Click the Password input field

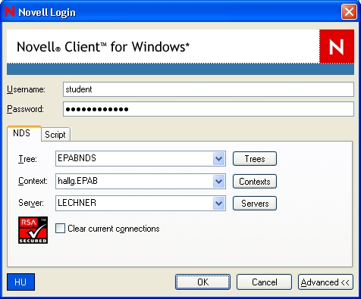pyautogui.click(x=209, y=109)
